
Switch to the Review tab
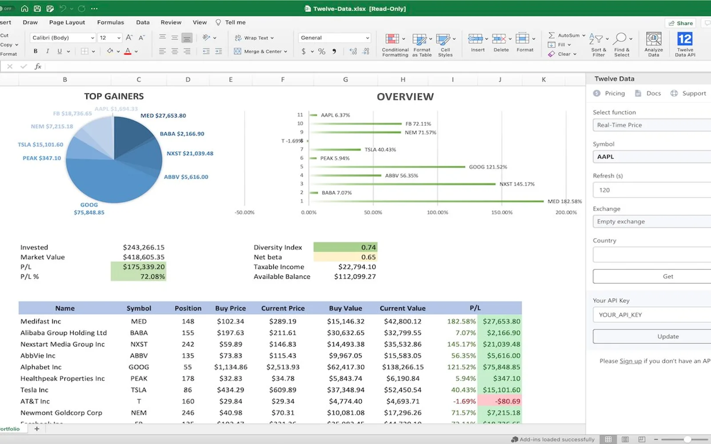pos(171,22)
